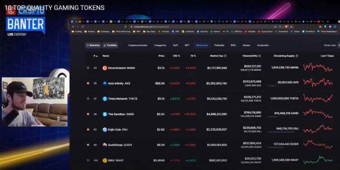Screen dimensions: 340x170
Task: Reload the page with browser refresh icon
Action: (83, 27)
